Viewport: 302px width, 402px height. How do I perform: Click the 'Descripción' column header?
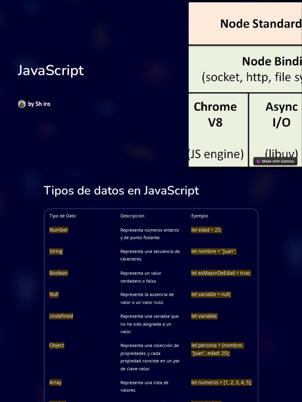point(132,216)
